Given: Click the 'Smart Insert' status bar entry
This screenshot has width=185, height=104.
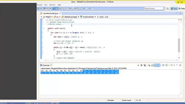Looking at the screenshot, I should [127, 100].
